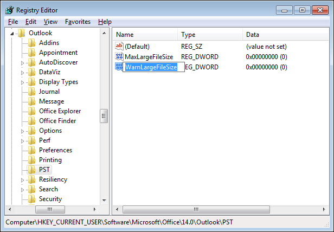Expand the Search key

point(22,190)
